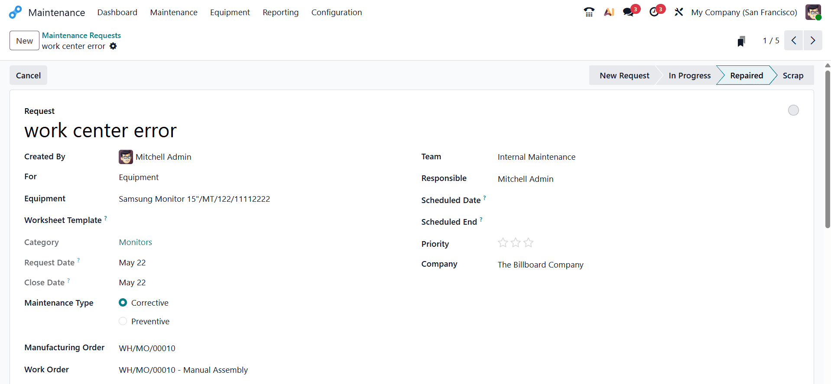Show Close Date help tooltip
Viewport: 831px width, 384px height.
(x=68, y=280)
